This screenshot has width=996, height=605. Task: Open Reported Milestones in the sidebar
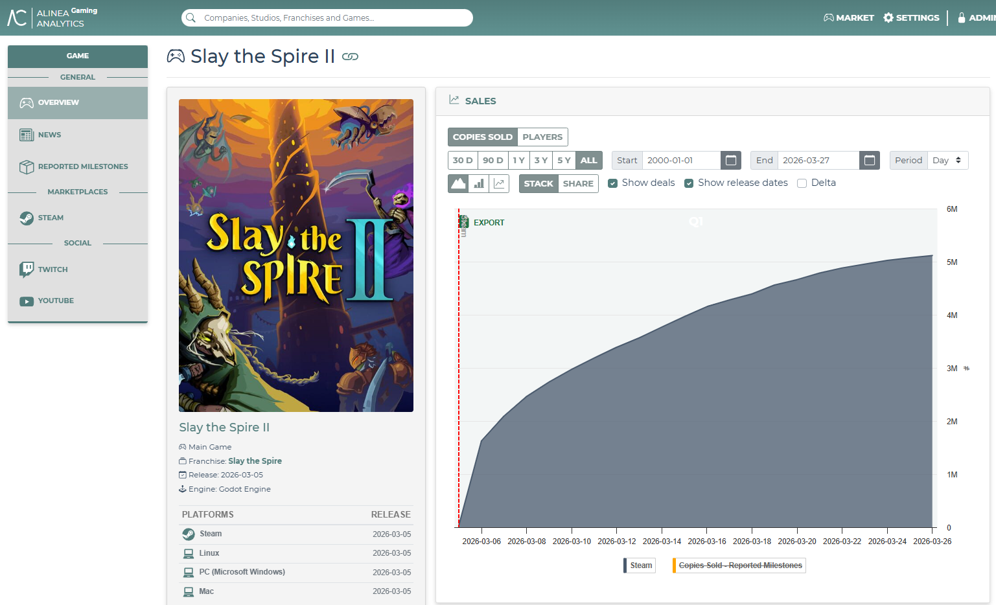pyautogui.click(x=78, y=166)
